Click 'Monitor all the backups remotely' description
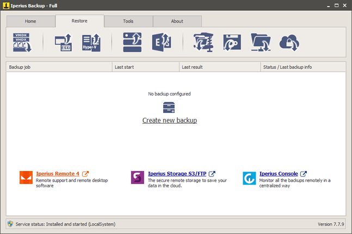The width and height of the screenshot is (352, 234). tap(295, 183)
